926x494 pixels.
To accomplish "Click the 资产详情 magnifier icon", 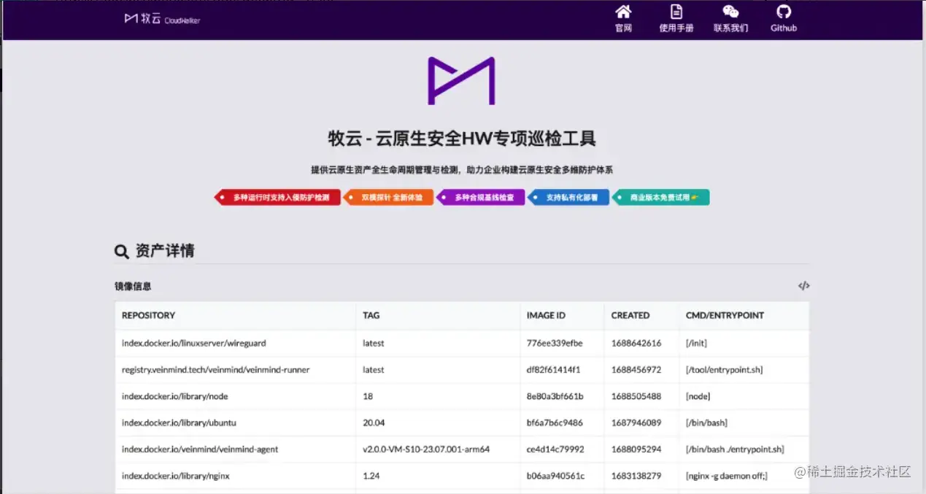I will click(x=121, y=252).
